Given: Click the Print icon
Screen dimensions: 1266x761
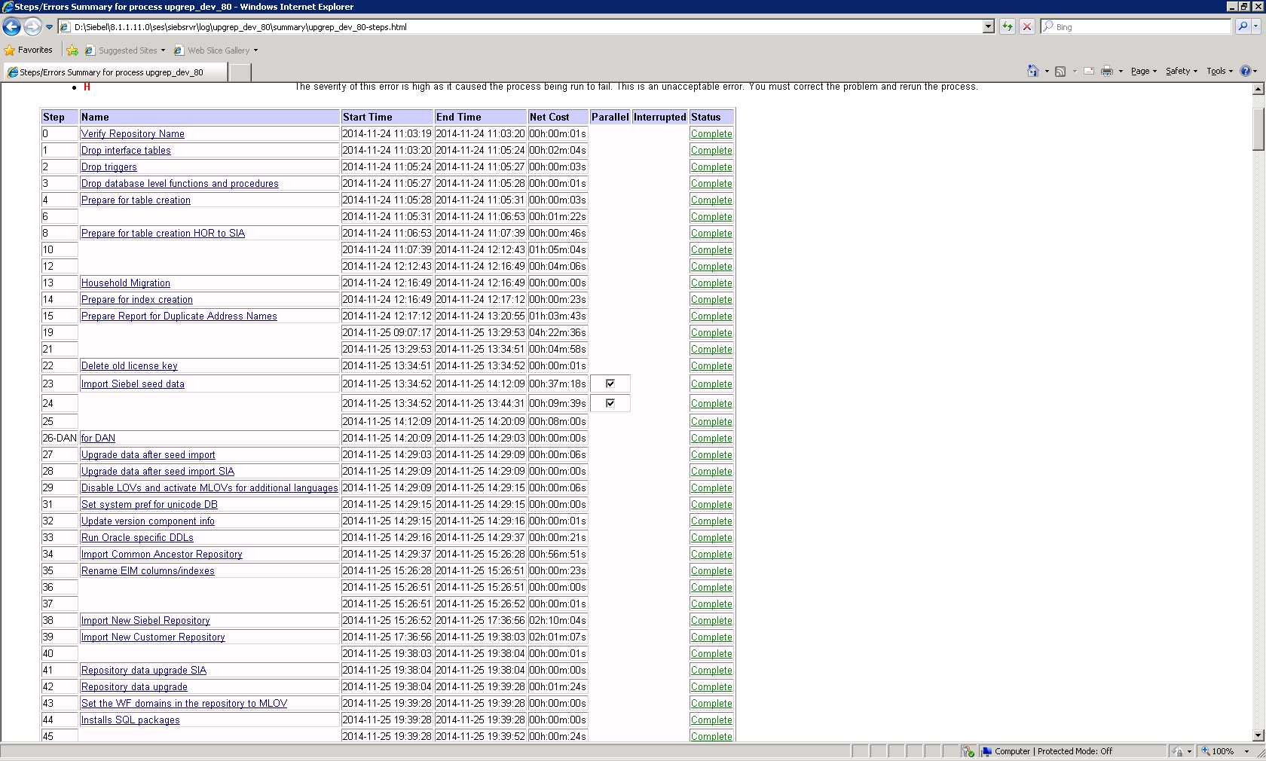Looking at the screenshot, I should [1107, 71].
